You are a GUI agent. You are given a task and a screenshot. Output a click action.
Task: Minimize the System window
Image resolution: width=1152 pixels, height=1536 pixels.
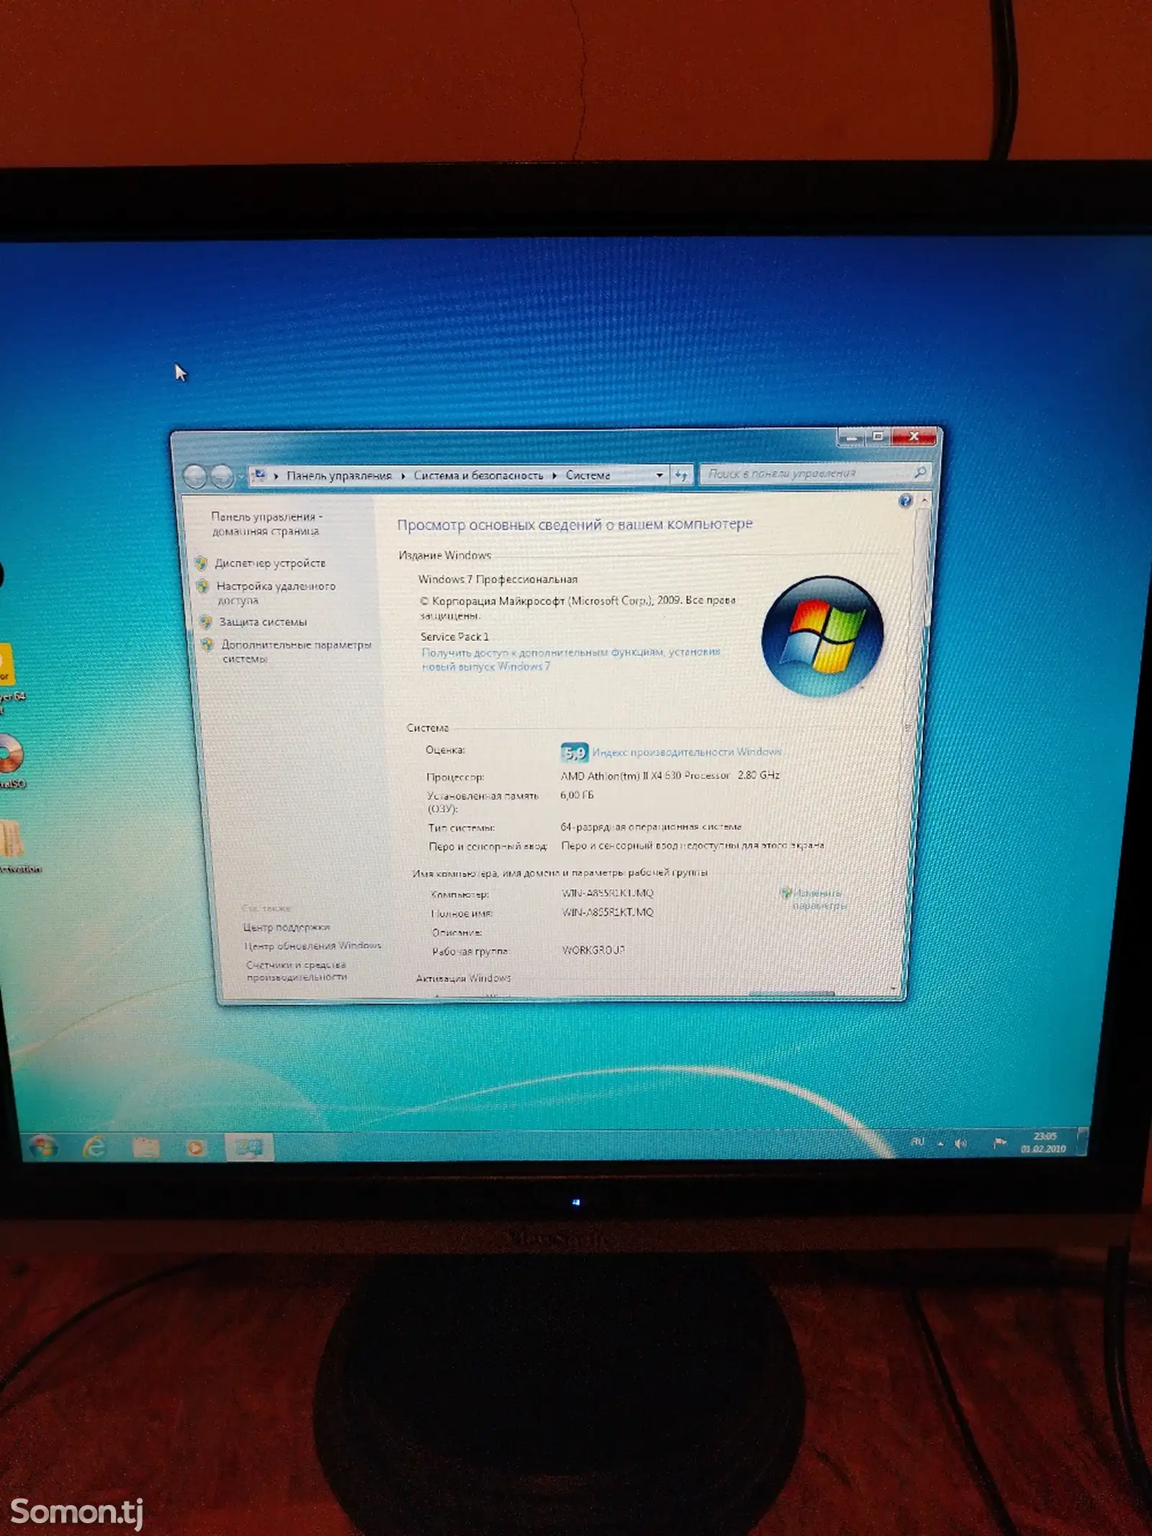(x=851, y=436)
